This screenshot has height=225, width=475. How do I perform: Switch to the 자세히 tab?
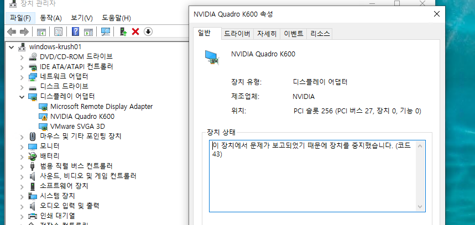267,34
